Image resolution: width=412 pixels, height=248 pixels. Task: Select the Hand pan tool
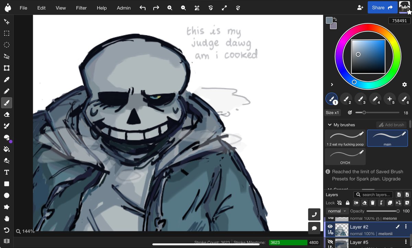pos(7,218)
